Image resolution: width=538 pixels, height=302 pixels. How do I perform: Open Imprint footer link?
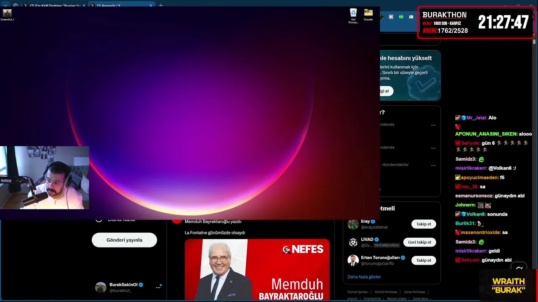352,299
